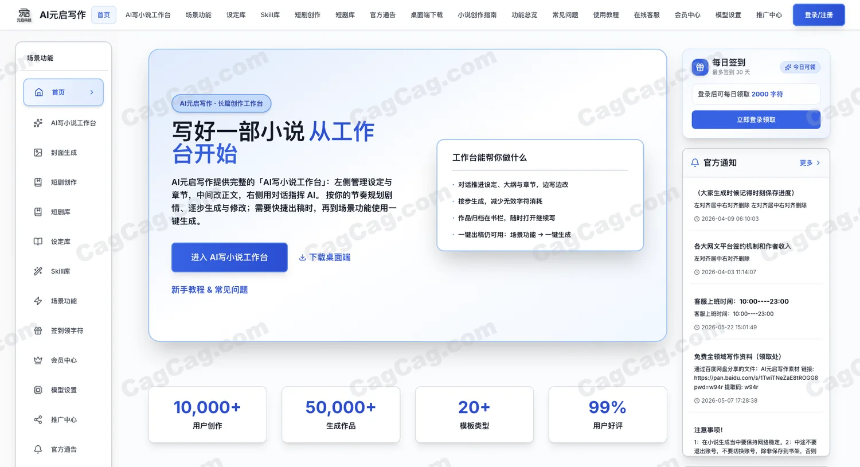Click the bell icon next to 官方通知
This screenshot has height=467, width=860.
point(695,163)
